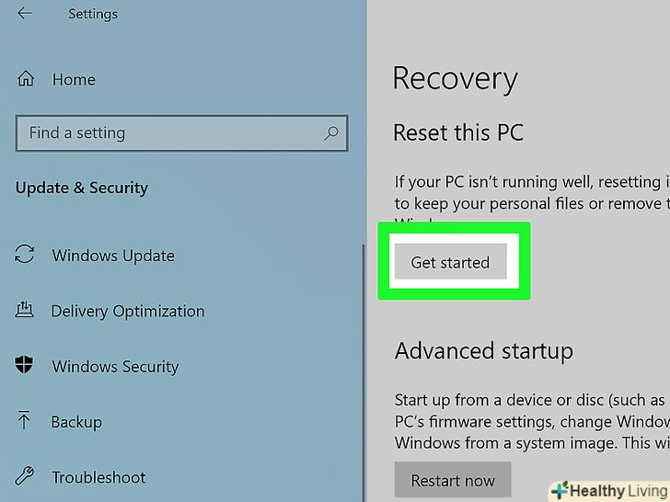Focus the Find a setting search box
Viewport: 670px width, 502px height.
point(170,133)
